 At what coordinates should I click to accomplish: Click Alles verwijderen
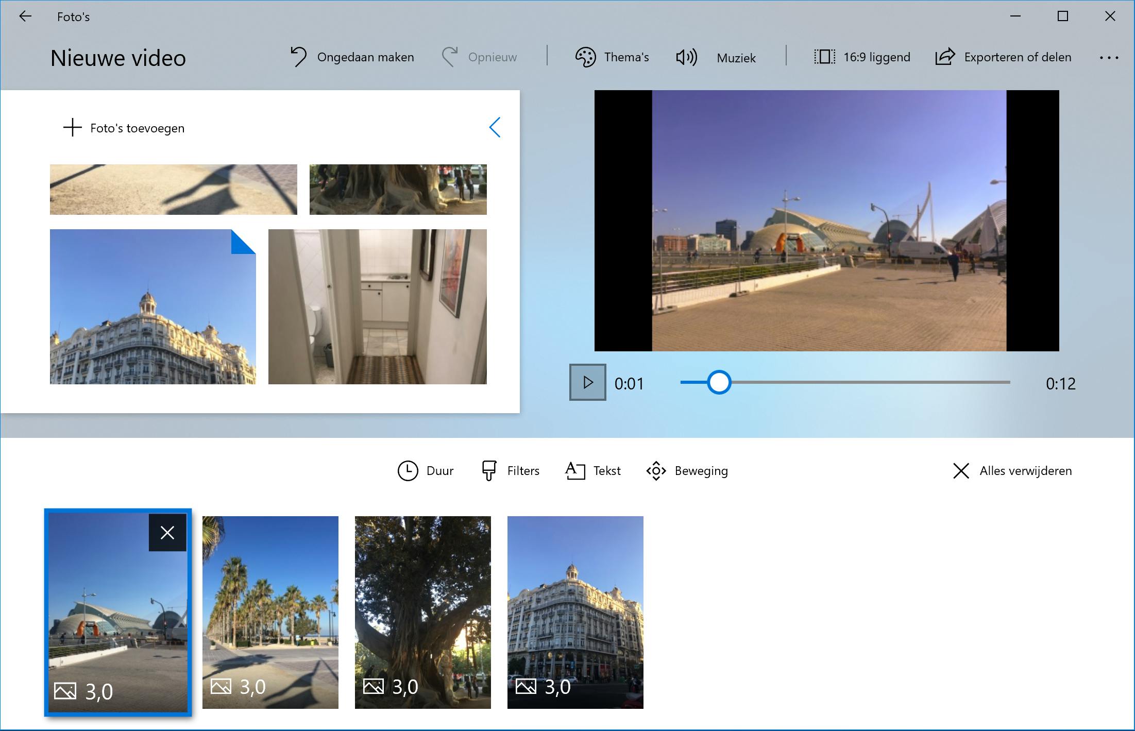coord(1012,471)
